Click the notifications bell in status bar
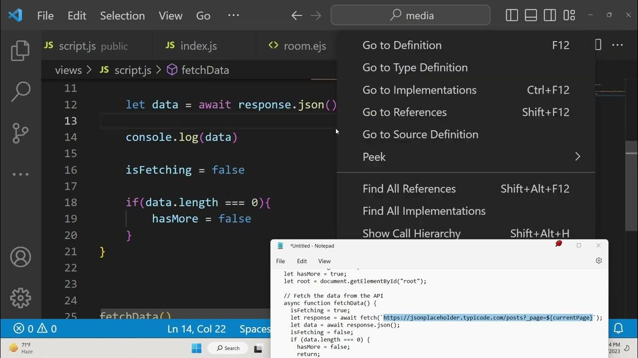The width and height of the screenshot is (638, 358). [618, 329]
